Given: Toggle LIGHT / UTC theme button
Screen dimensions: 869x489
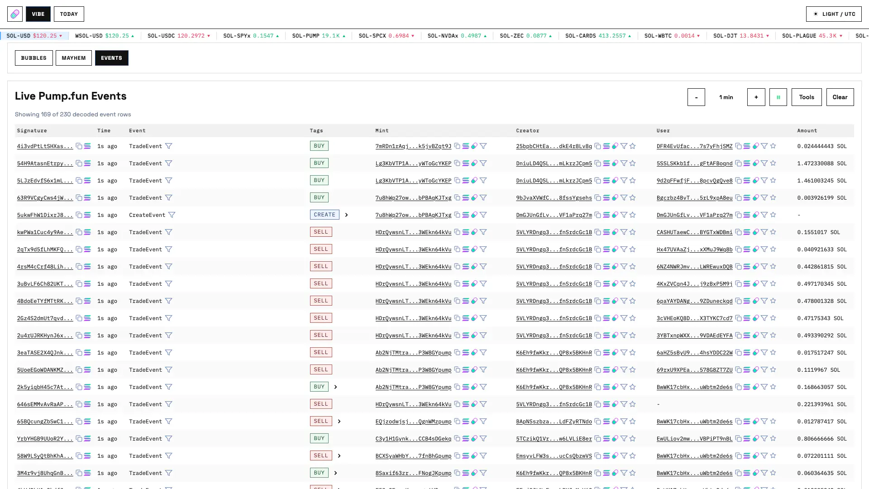Looking at the screenshot, I should click(834, 14).
